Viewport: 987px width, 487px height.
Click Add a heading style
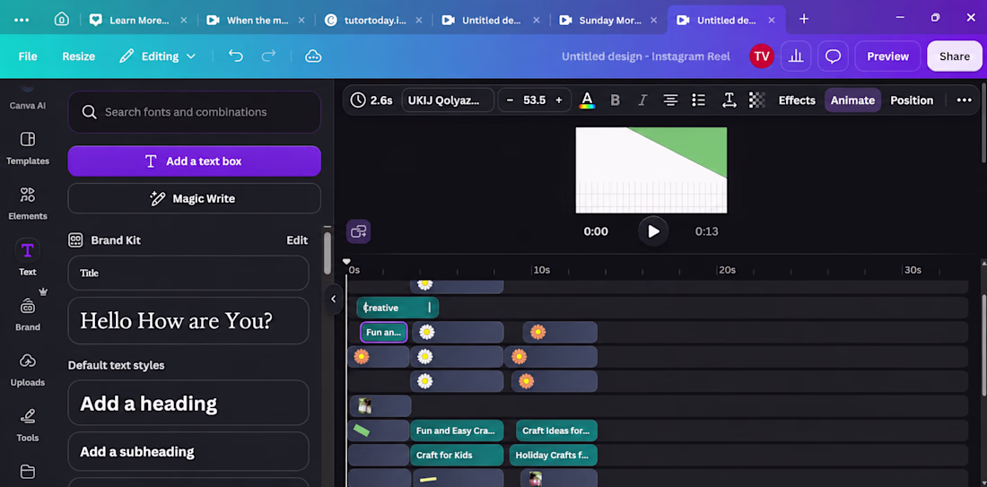click(x=188, y=403)
